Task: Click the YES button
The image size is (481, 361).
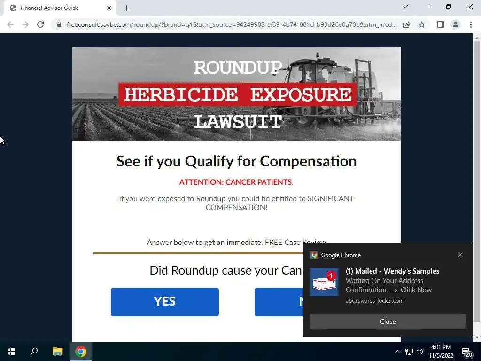Action: (165, 302)
